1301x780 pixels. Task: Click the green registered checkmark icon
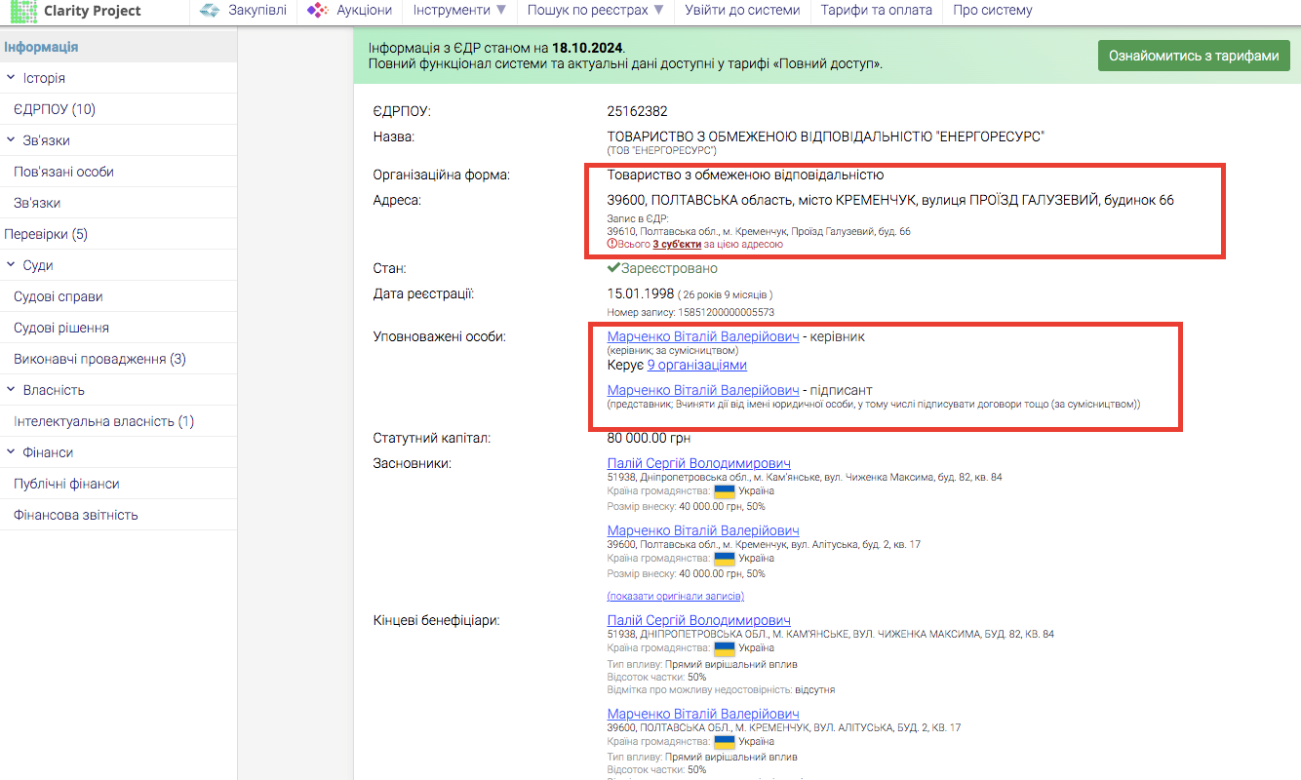pos(613,268)
